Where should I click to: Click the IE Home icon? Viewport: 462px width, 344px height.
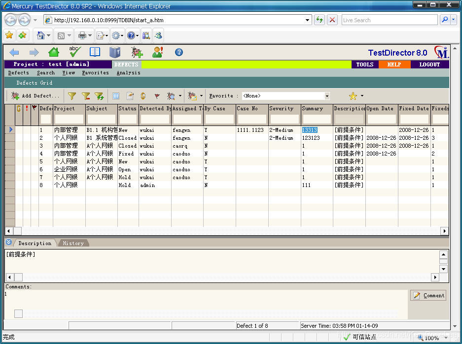(40, 35)
